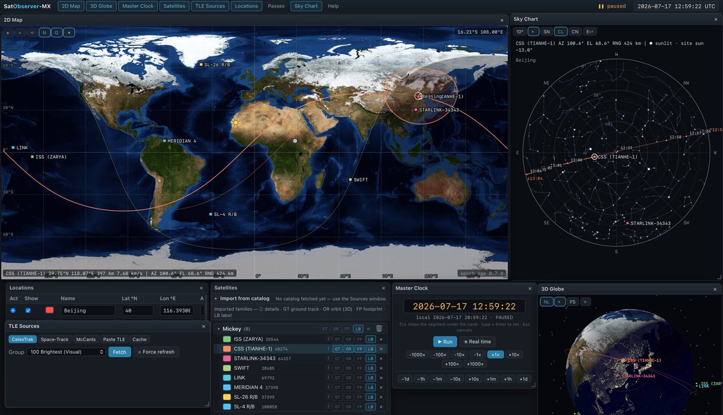Set clock speed to −1000×
The height and width of the screenshot is (415, 723).
(x=417, y=355)
